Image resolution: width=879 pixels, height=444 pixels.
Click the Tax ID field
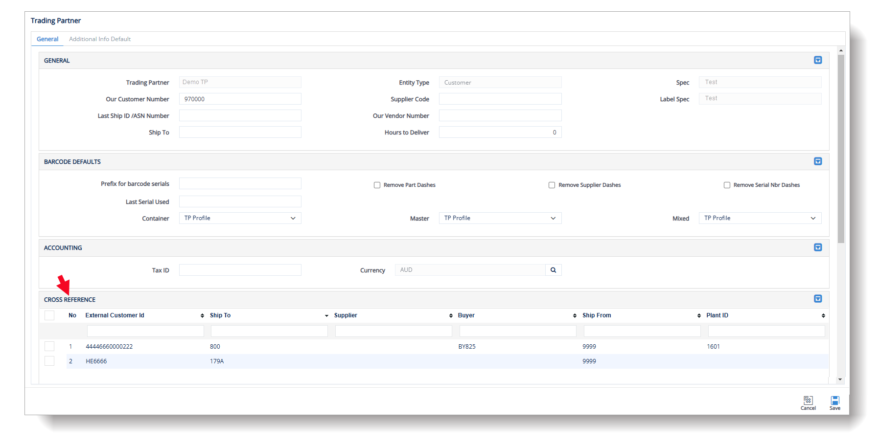[240, 270]
